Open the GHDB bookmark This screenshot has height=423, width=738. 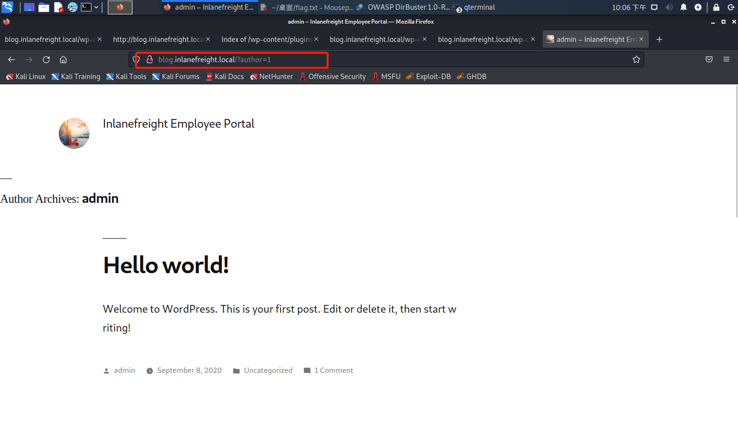point(472,77)
